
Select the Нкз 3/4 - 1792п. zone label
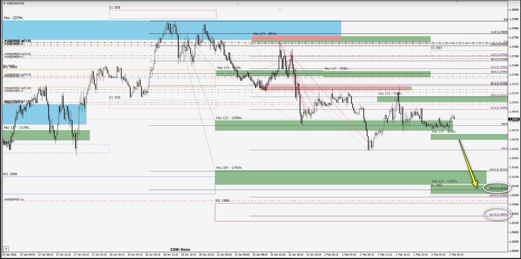pyautogui.click(x=229, y=168)
